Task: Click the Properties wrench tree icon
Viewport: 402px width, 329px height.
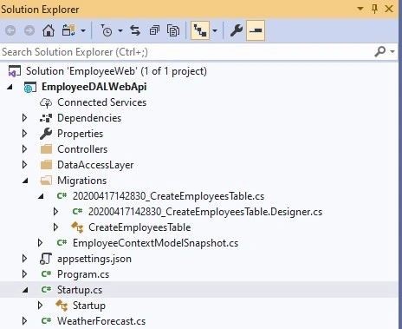Action: pyautogui.click(x=46, y=134)
